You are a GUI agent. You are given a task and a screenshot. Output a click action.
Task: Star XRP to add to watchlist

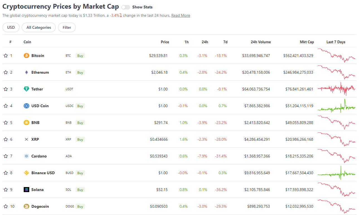pos(6,139)
